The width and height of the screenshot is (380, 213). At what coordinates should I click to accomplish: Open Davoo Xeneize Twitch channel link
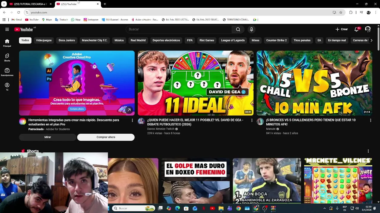161,129
